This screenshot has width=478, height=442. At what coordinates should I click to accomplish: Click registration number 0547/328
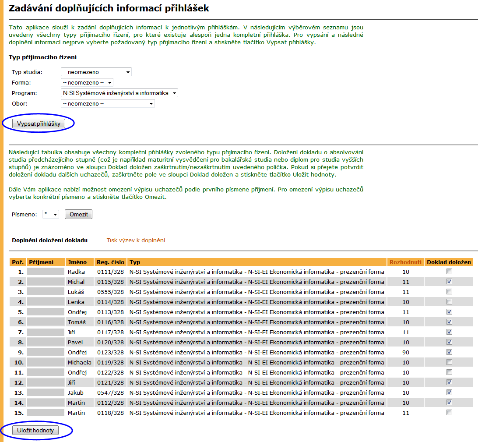point(110,392)
